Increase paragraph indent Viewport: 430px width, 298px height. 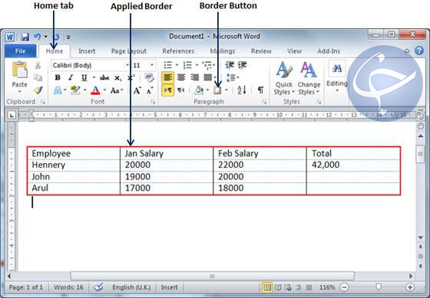243,65
